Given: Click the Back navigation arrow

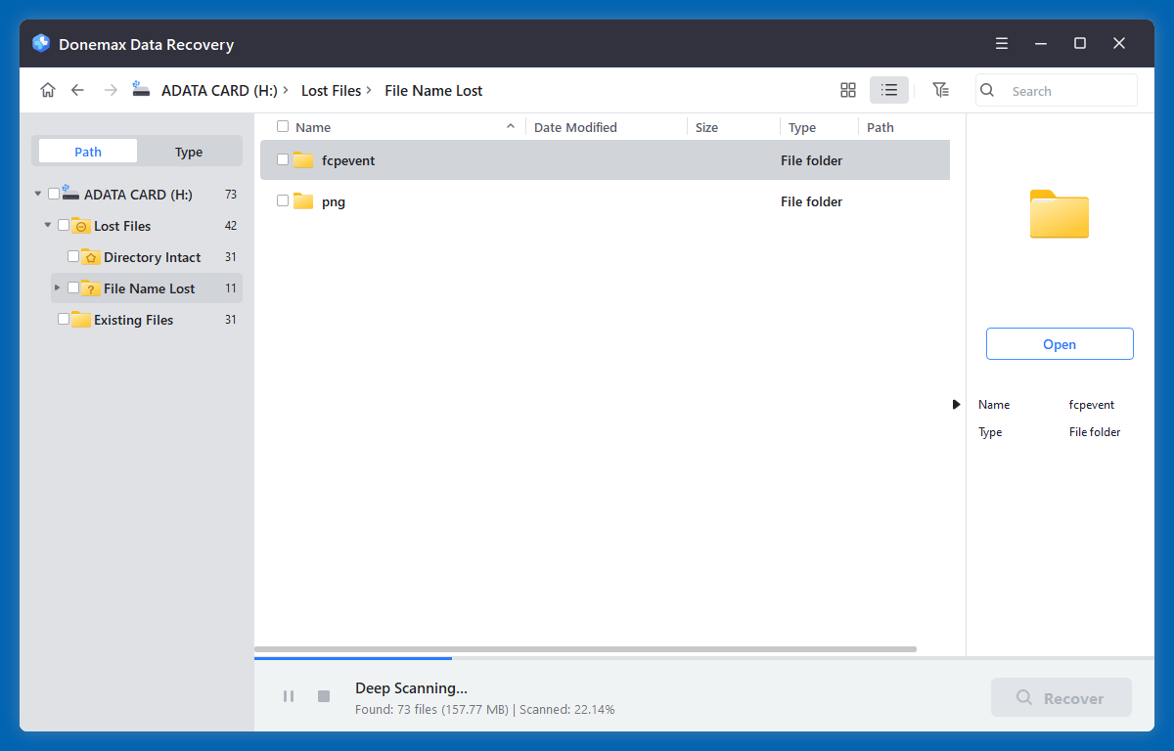Looking at the screenshot, I should [x=77, y=89].
